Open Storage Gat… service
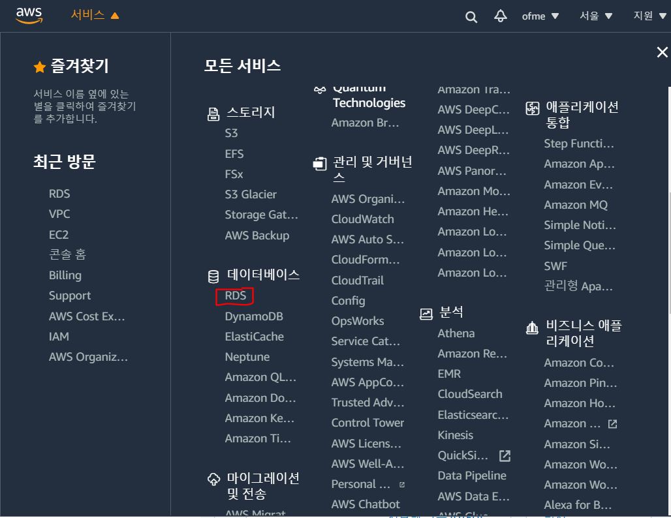 point(262,215)
